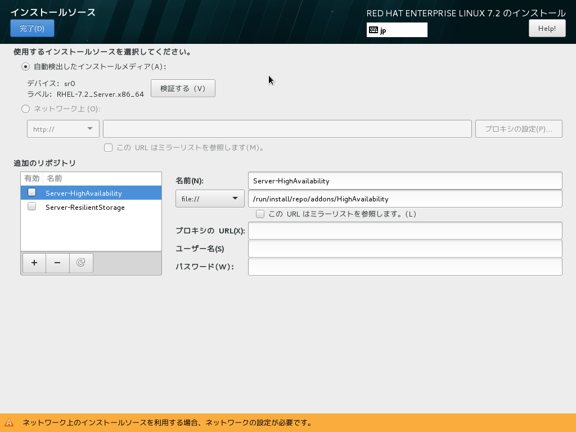
Task: Click the add repository plus icon
Action: [x=34, y=263]
